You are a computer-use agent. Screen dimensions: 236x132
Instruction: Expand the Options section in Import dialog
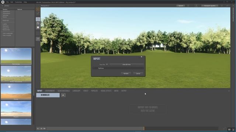click(118, 68)
